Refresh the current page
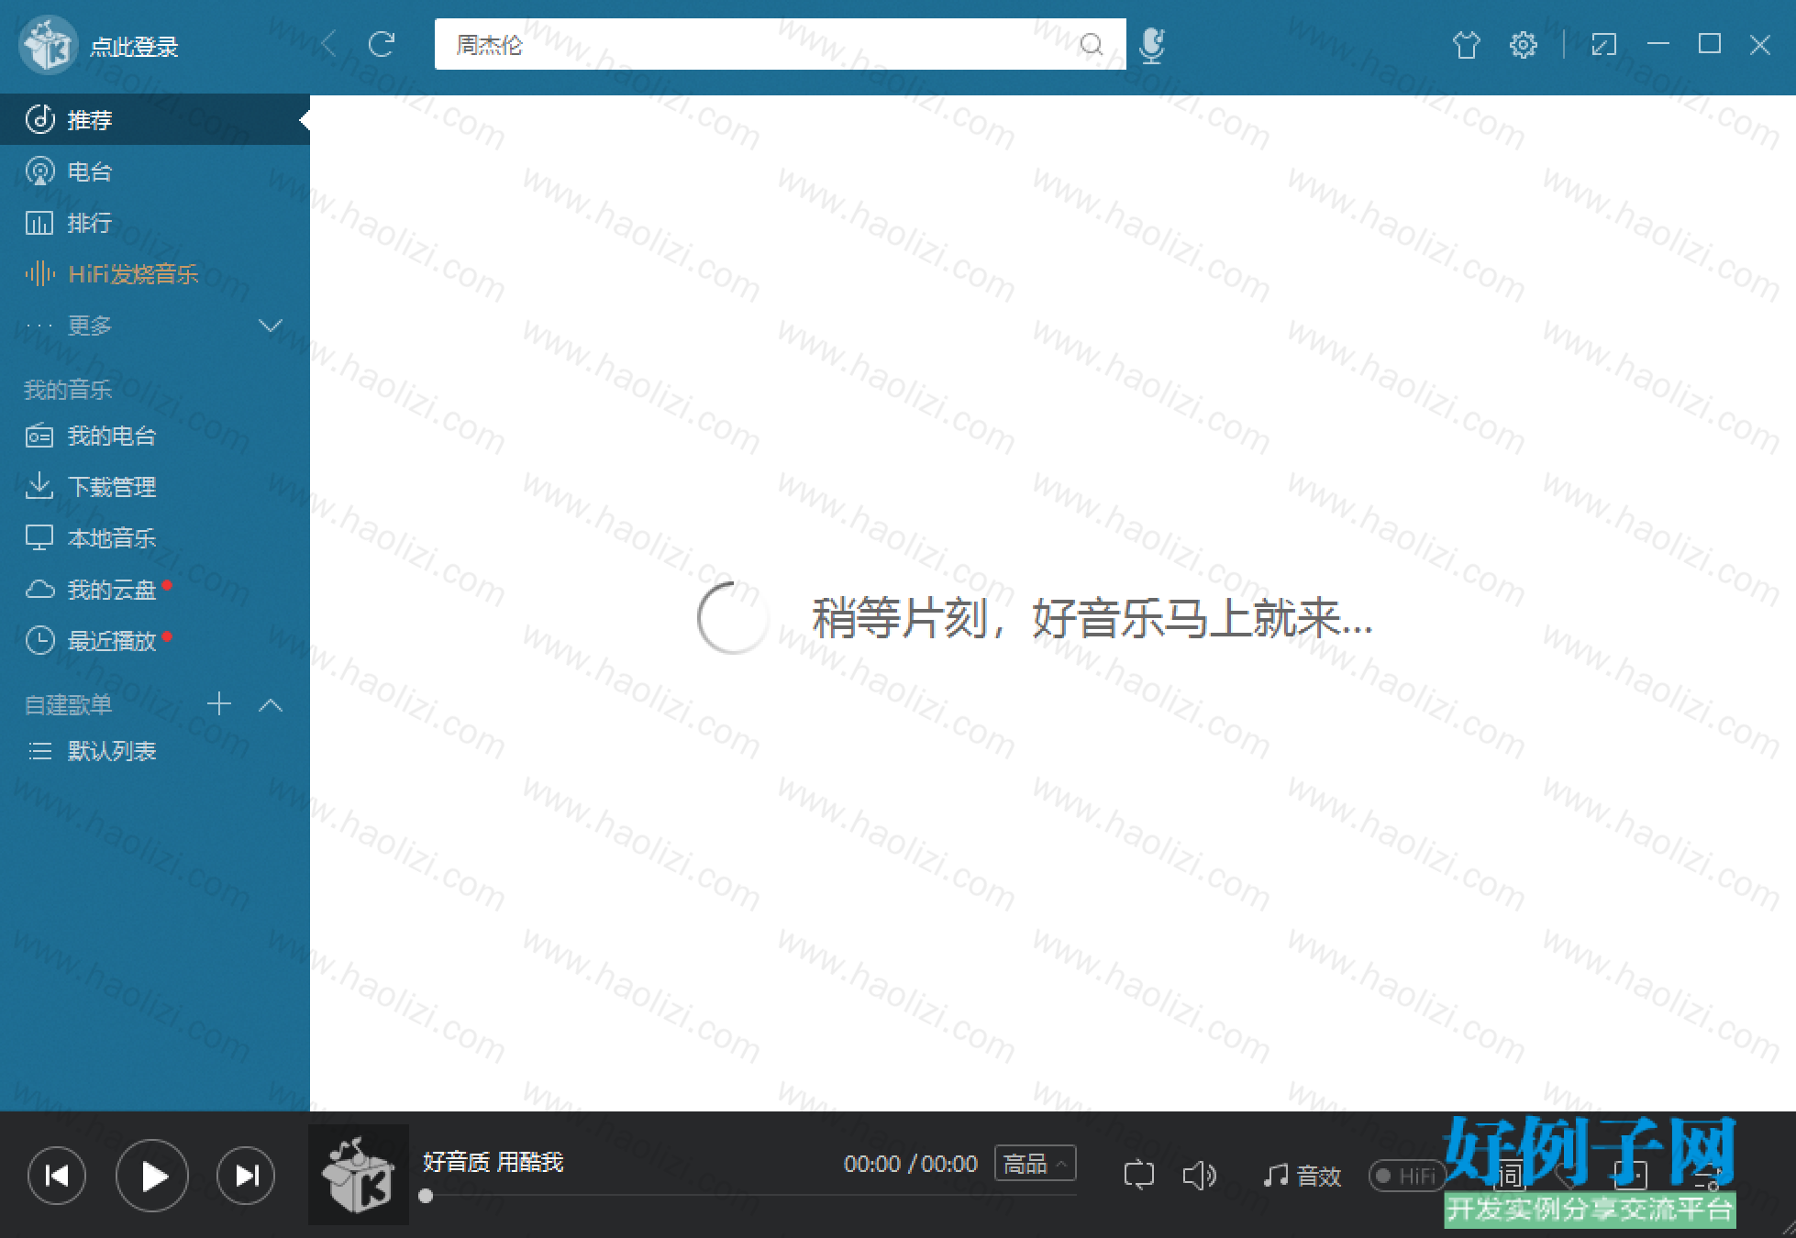Image resolution: width=1796 pixels, height=1238 pixels. pyautogui.click(x=382, y=44)
